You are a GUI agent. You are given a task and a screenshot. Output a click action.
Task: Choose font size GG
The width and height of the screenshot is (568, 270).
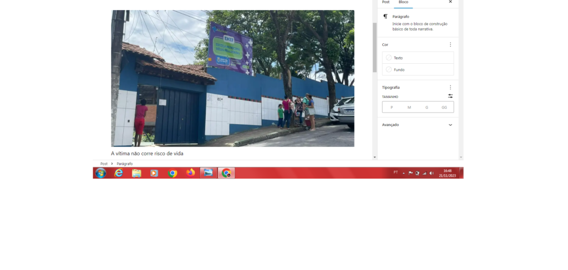click(x=444, y=108)
